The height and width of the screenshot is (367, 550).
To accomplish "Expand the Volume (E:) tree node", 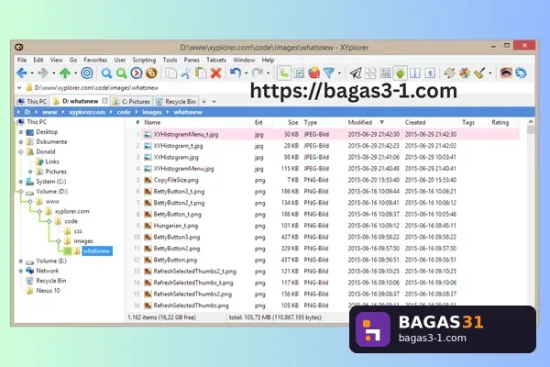I will coord(21,261).
